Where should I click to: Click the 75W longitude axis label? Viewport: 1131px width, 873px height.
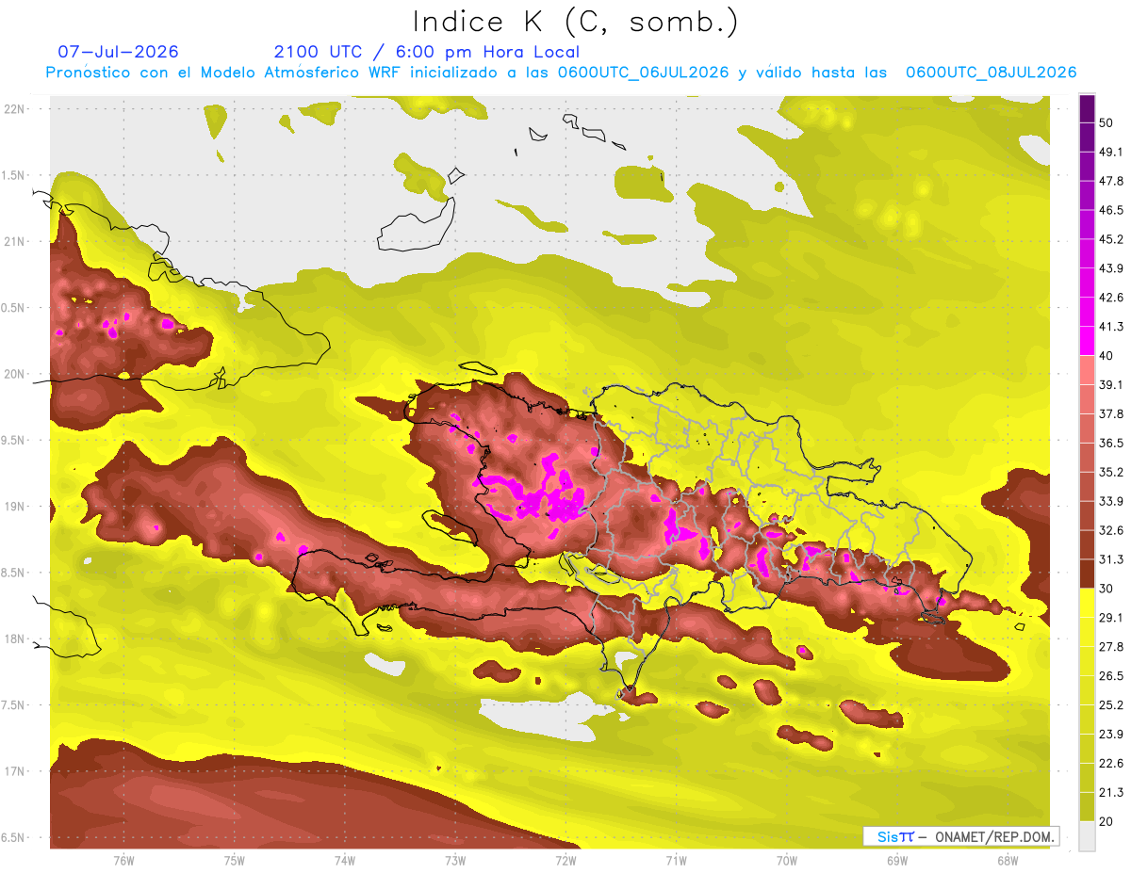(235, 860)
